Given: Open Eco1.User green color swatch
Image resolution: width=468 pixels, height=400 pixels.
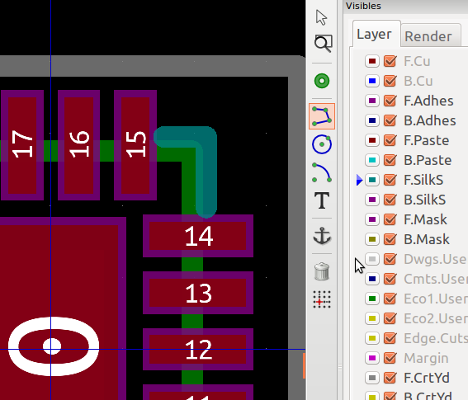Looking at the screenshot, I should click(x=372, y=299).
